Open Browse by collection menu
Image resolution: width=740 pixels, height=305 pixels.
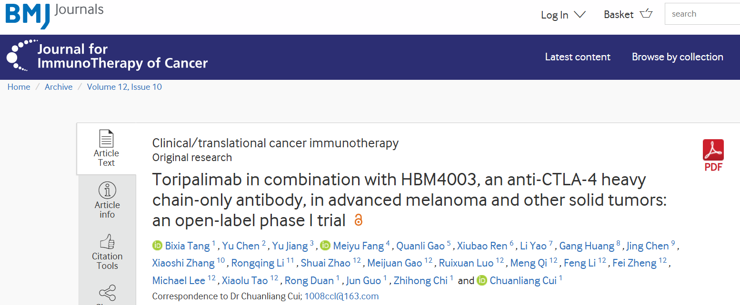pos(677,57)
